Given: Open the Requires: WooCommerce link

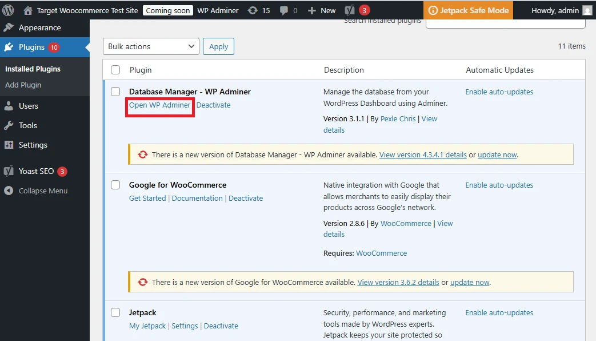Looking at the screenshot, I should 381,253.
